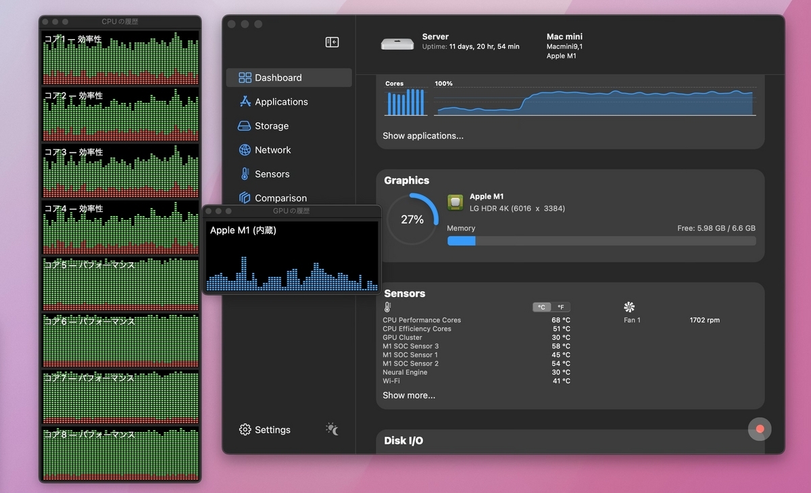The width and height of the screenshot is (811, 493).
Task: Click the Core 8 performance graph in CPU history
Action: 120,454
